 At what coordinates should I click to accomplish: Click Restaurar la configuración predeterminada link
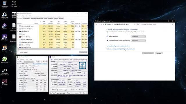(x=121, y=49)
